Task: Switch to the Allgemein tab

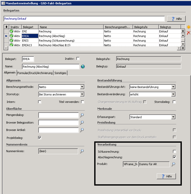Action: pyautogui.click(x=10, y=73)
